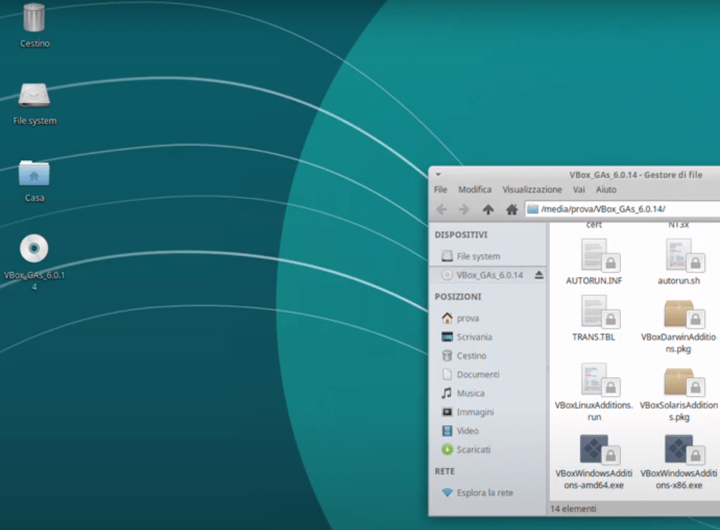Open the File system desktop icon

(34, 97)
